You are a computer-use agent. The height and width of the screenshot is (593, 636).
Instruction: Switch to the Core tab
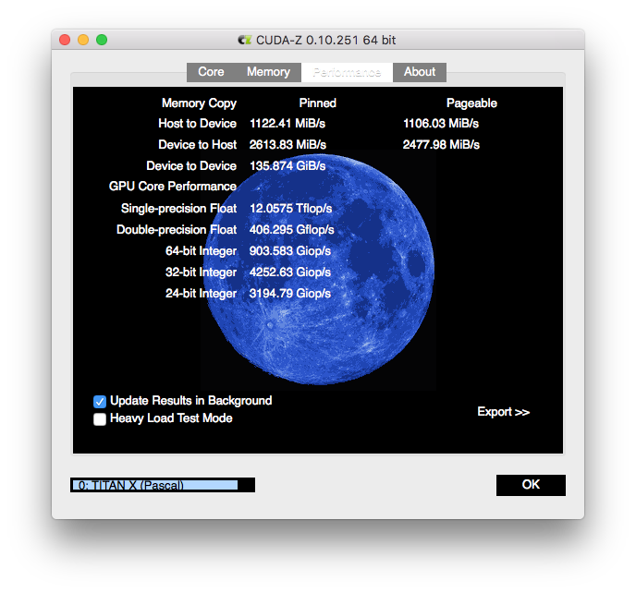(211, 72)
